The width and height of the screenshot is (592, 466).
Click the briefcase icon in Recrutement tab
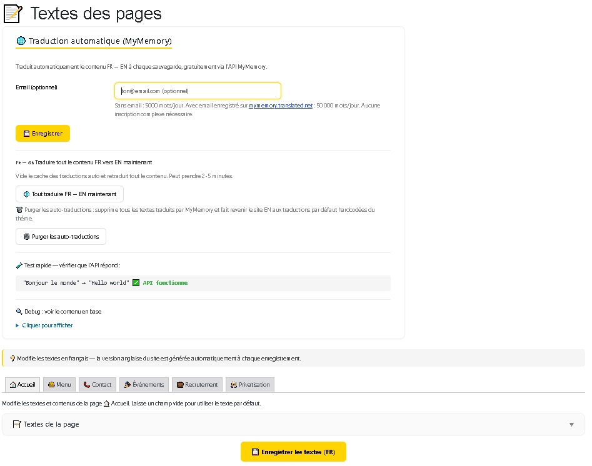click(180, 385)
